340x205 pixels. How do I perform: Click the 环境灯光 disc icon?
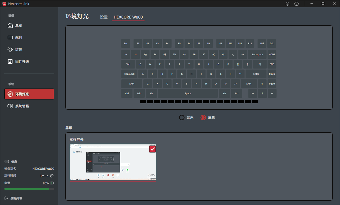[10, 94]
